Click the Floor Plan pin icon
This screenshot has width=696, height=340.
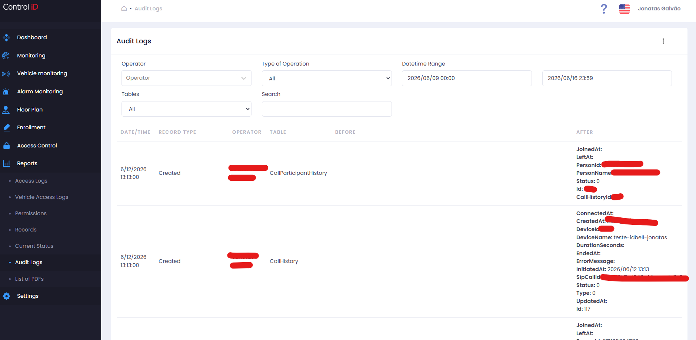click(6, 110)
